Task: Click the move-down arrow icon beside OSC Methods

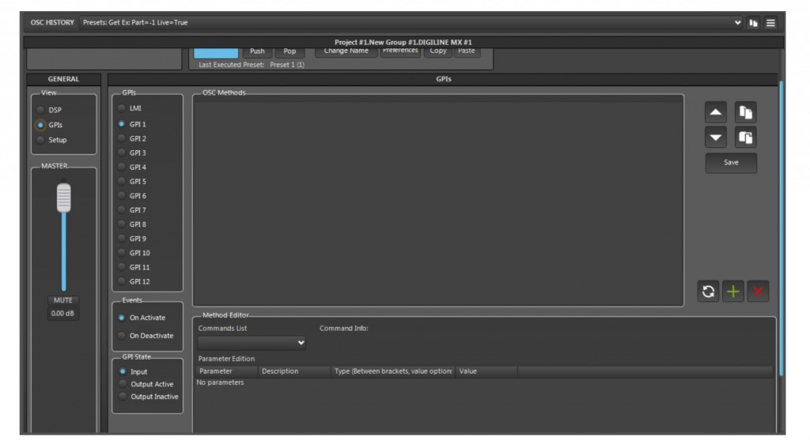Action: pyautogui.click(x=715, y=137)
